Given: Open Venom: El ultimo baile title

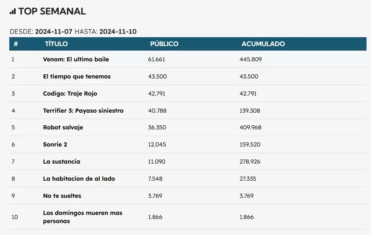Looking at the screenshot, I should [76, 59].
